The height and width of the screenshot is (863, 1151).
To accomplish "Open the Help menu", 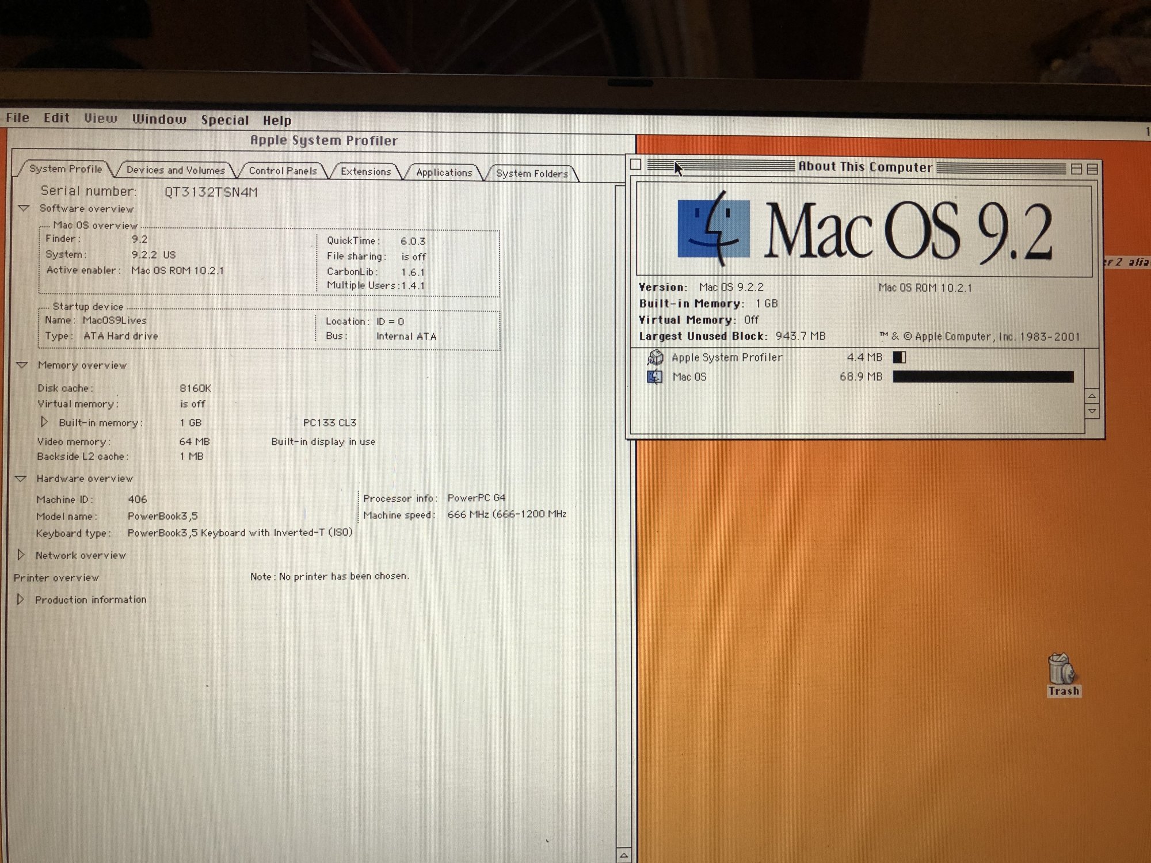I will [277, 120].
